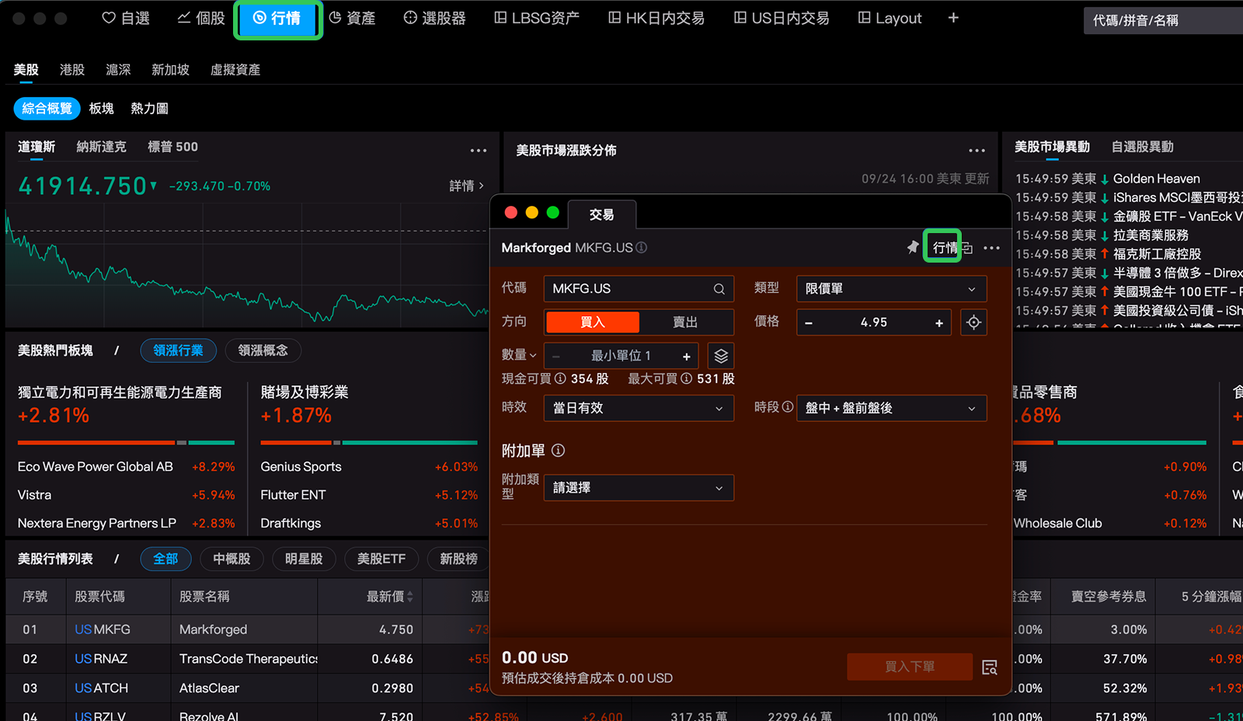The width and height of the screenshot is (1243, 721).
Task: Open 詳情 link for the Dow Jones index
Action: point(466,186)
